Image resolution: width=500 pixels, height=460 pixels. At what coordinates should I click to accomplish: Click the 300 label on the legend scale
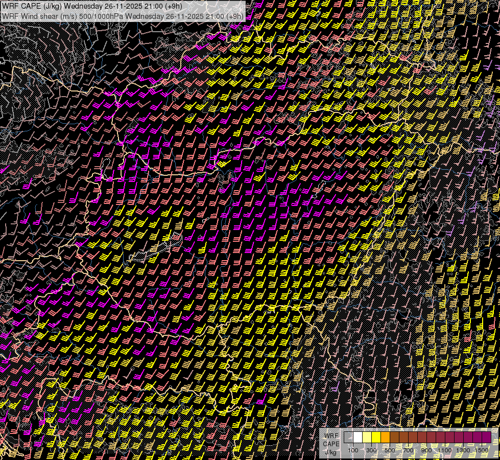pos(371,450)
